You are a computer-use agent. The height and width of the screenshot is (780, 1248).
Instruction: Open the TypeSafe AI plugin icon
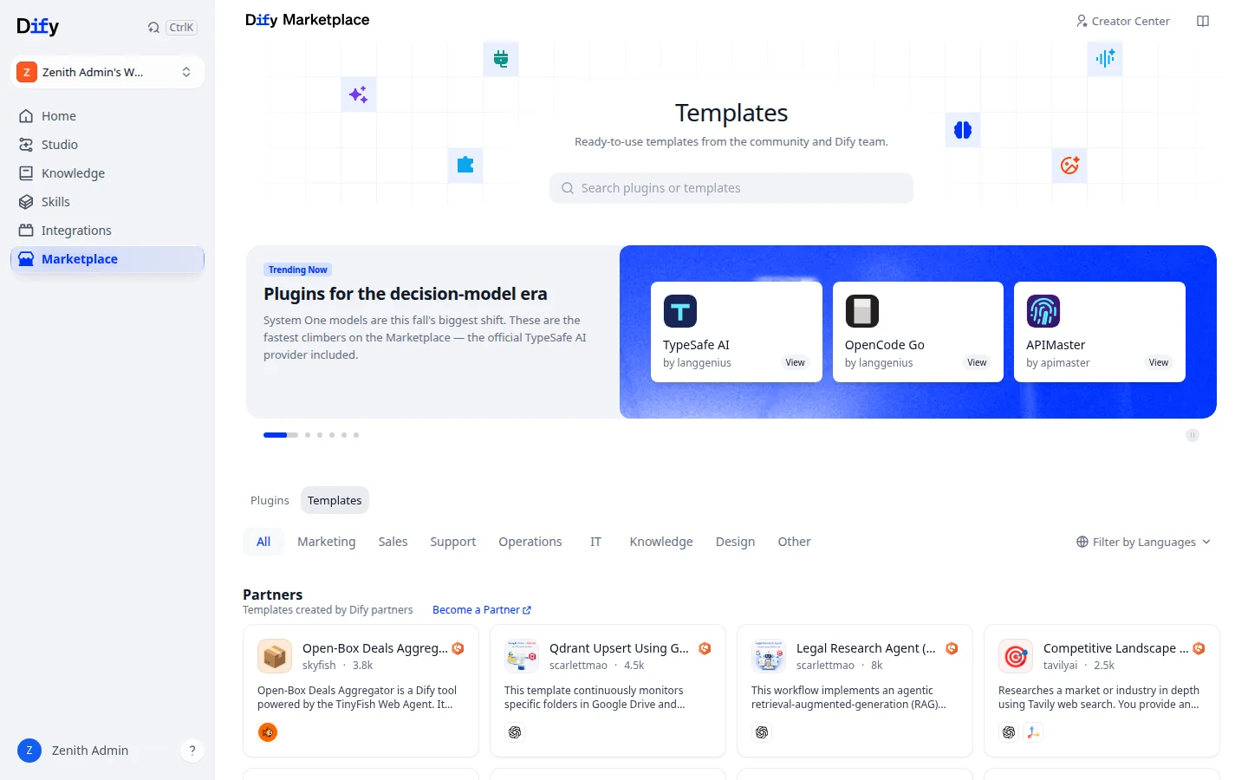[680, 311]
